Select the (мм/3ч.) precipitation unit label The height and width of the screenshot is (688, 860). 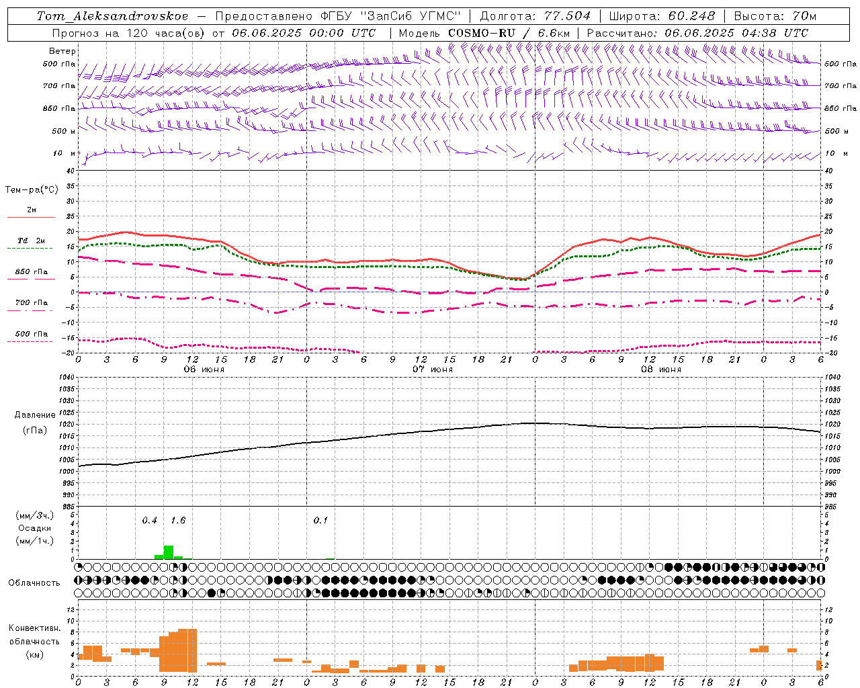(x=34, y=515)
